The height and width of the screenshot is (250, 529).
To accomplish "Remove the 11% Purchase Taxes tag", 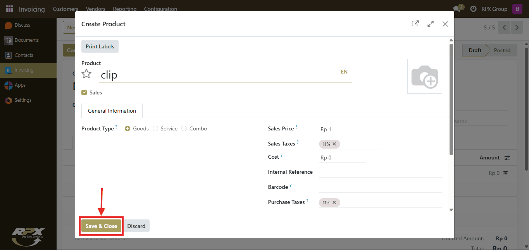I will pos(334,202).
